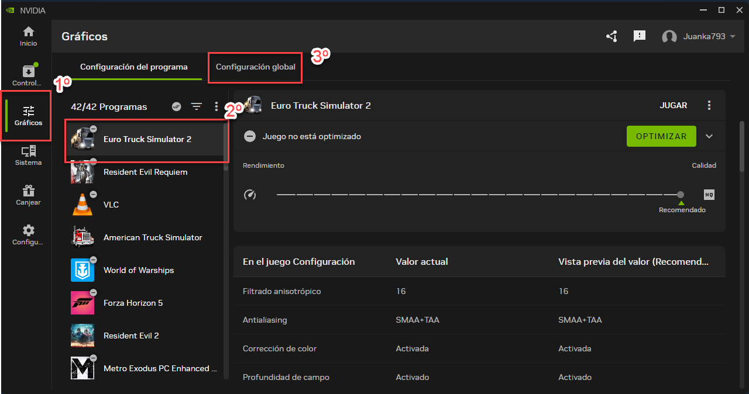This screenshot has width=749, height=394.
Task: Click the 42/42 Programas count label
Action: (109, 107)
